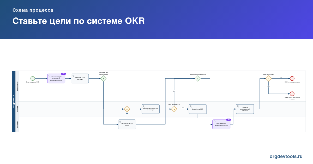Select the 'Декомпозировать OKR на команды' task
The image size is (313, 164).
tap(151, 109)
